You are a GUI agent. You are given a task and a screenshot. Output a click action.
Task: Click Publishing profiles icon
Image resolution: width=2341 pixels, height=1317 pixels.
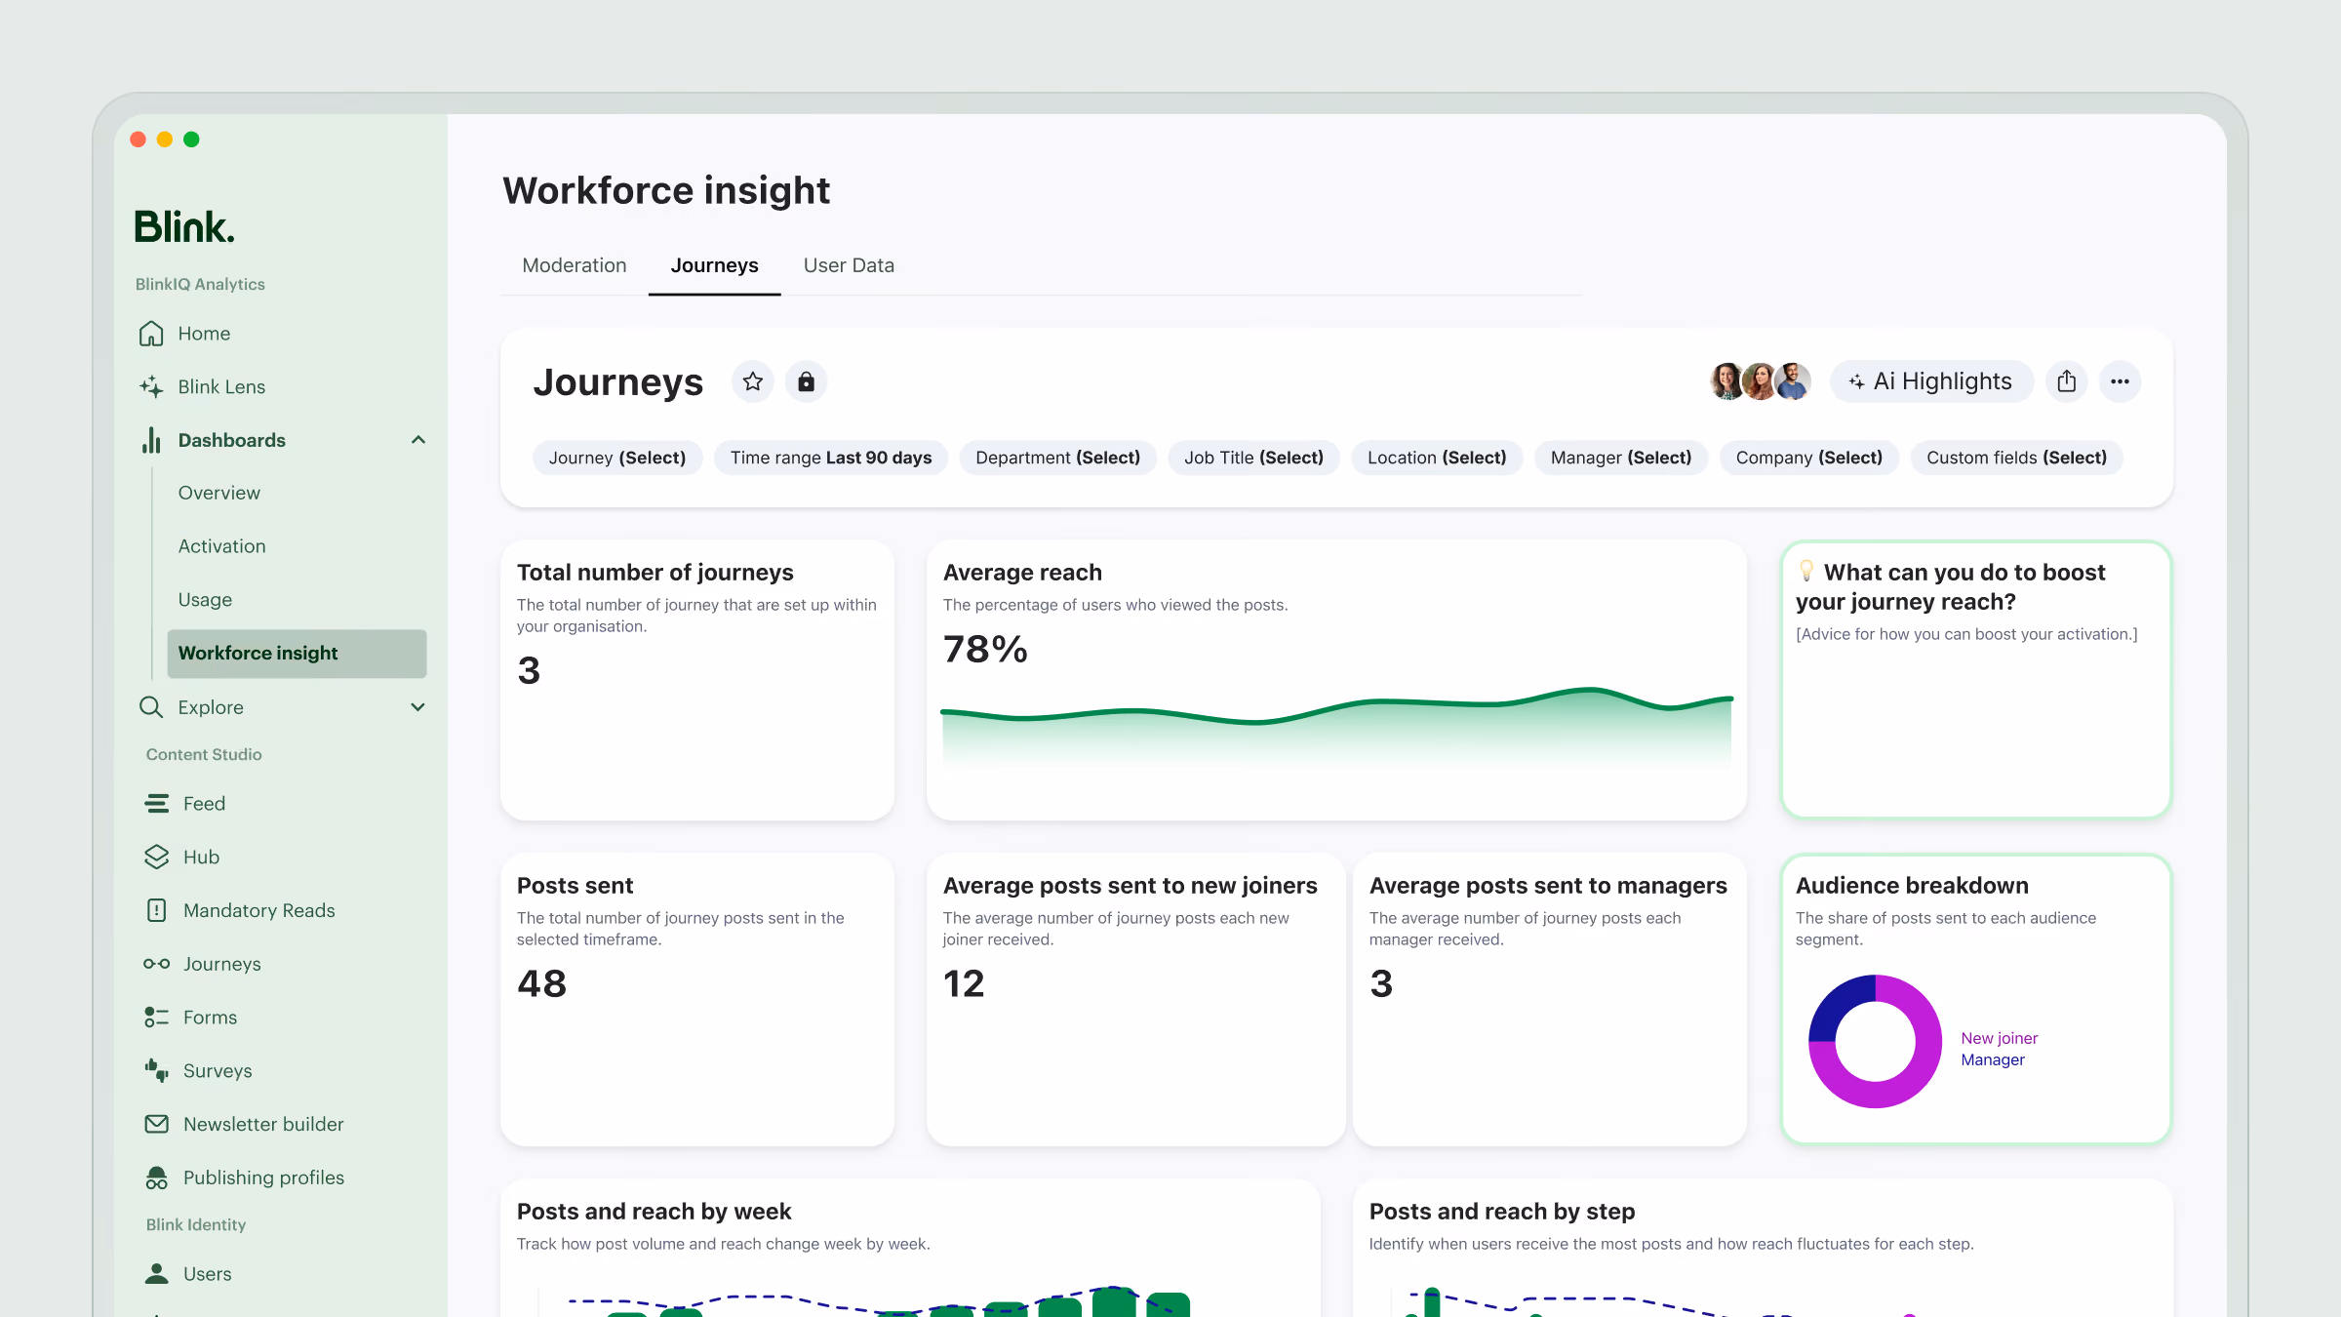coord(156,1177)
